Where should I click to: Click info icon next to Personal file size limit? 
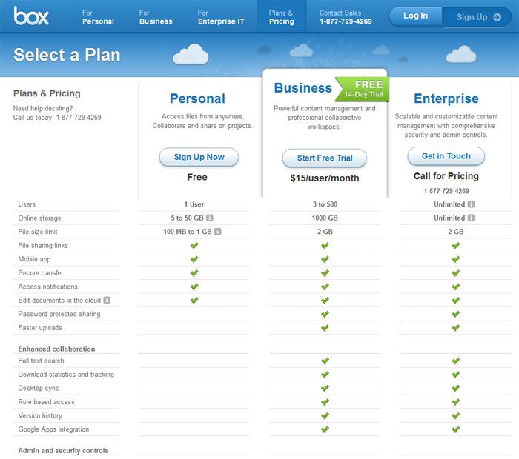click(217, 232)
